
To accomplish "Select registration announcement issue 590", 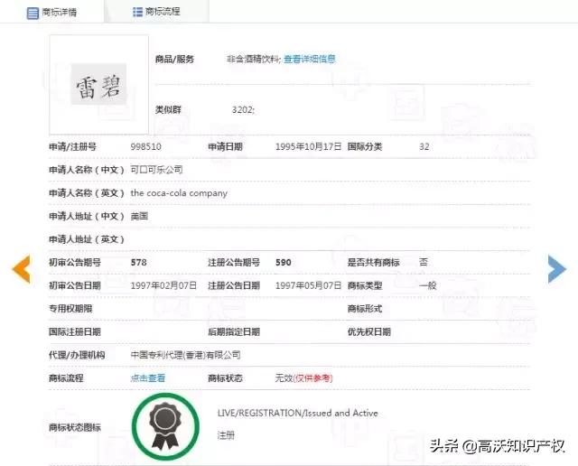I will 283,263.
